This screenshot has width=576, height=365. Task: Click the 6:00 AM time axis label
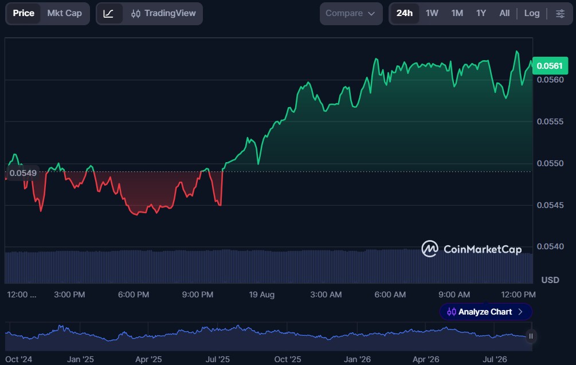(x=390, y=295)
